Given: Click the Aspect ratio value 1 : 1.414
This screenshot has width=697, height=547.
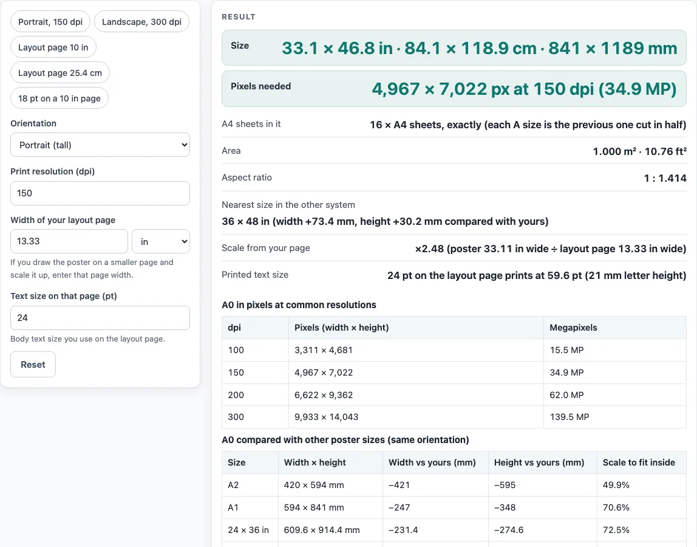Looking at the screenshot, I should point(665,178).
